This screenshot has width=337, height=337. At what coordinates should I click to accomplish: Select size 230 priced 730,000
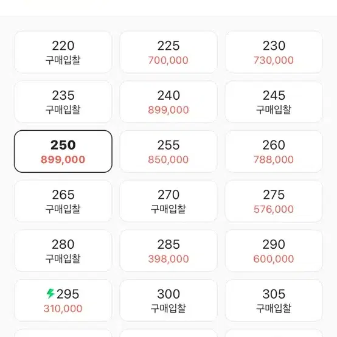[x=274, y=52]
